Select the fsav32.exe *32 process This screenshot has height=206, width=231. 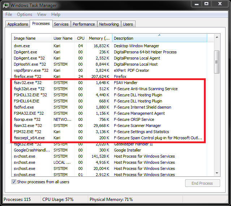(x=109, y=83)
